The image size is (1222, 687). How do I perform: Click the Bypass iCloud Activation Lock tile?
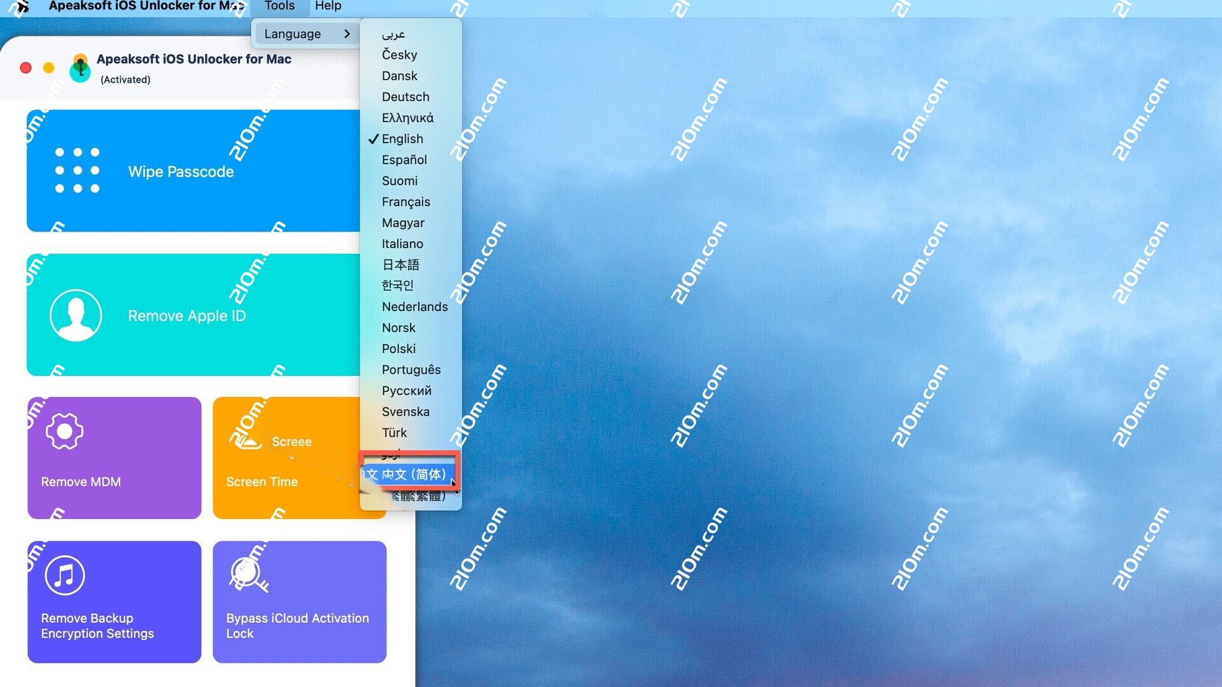click(299, 601)
